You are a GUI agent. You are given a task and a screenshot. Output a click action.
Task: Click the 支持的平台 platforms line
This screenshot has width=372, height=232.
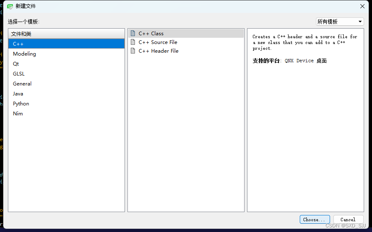point(289,61)
